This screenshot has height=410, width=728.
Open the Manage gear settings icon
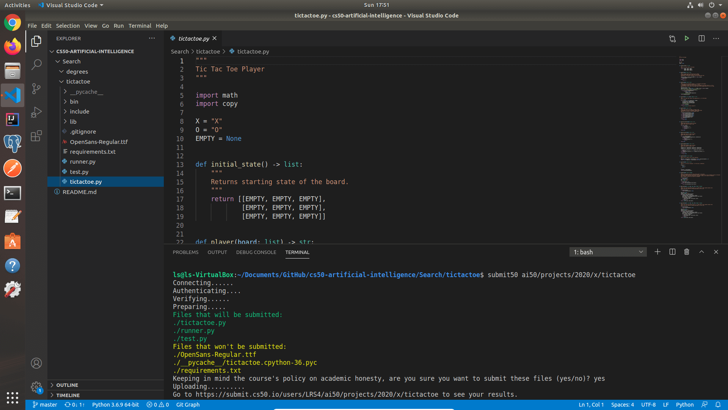pyautogui.click(x=36, y=387)
